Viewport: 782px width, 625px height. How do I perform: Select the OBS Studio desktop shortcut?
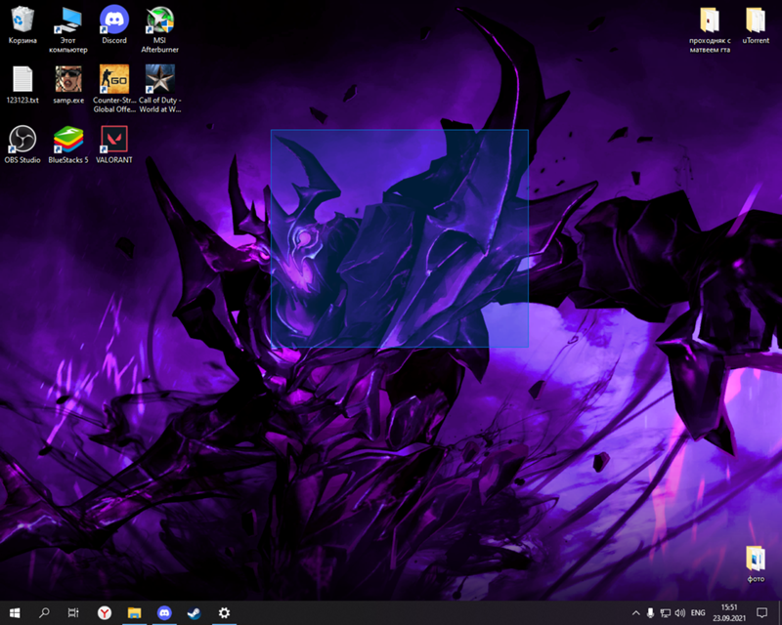[22, 145]
